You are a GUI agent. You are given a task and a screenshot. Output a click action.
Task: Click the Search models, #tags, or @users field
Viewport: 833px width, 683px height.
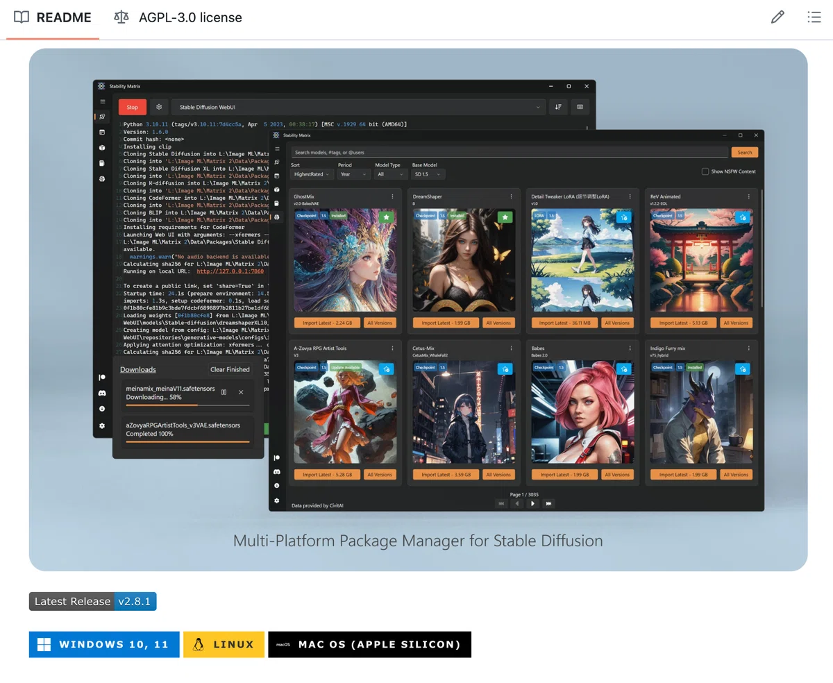coord(509,152)
